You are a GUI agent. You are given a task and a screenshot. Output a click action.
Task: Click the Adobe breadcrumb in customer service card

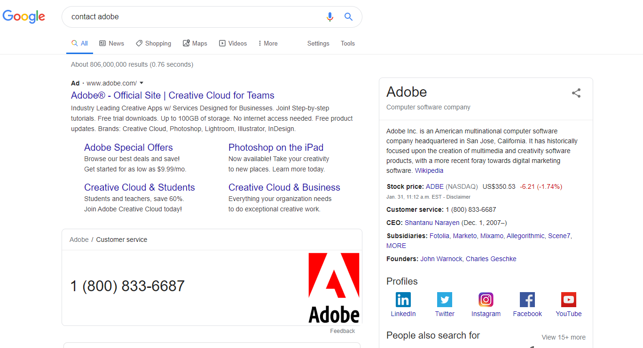click(x=79, y=240)
